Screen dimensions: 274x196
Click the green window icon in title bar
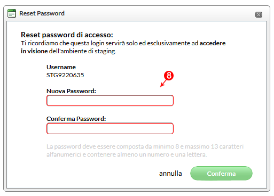pos(12,13)
